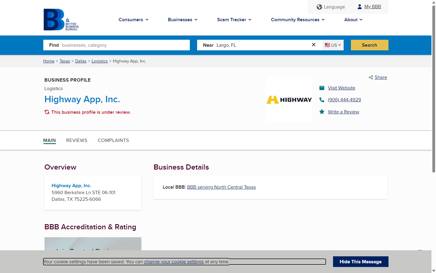
Task: Click Highway App, Inc. name in Overview card
Action: point(71,186)
